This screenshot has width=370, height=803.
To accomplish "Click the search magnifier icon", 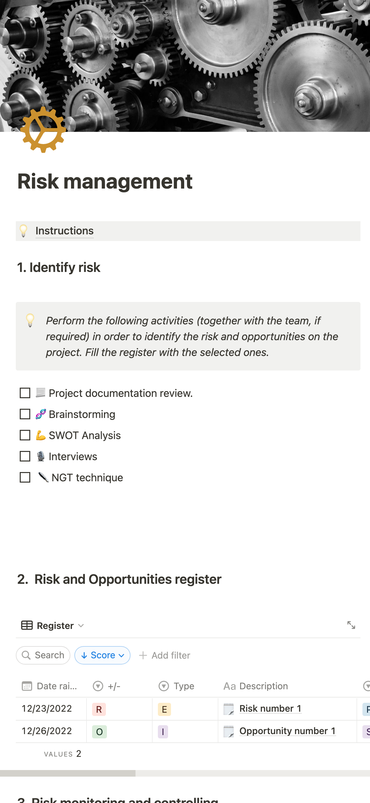I will 26,655.
